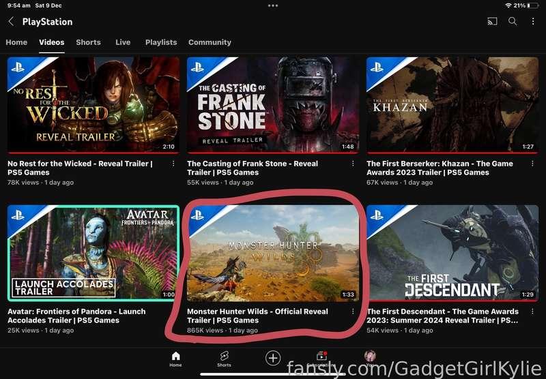
Task: Tap the Cast to device icon
Action: pyautogui.click(x=492, y=22)
